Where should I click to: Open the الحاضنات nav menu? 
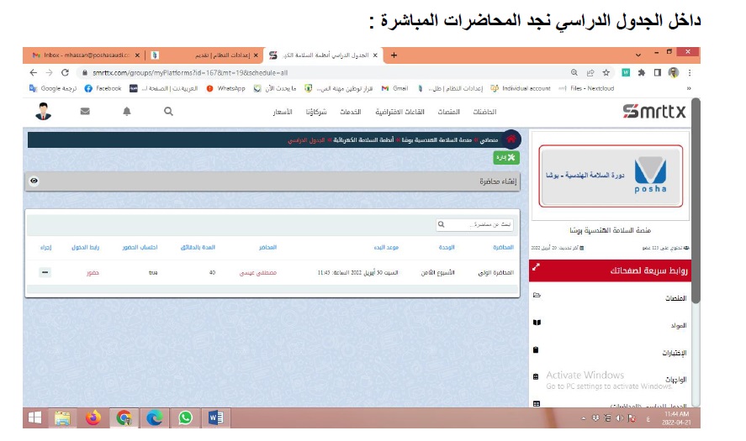(x=484, y=112)
